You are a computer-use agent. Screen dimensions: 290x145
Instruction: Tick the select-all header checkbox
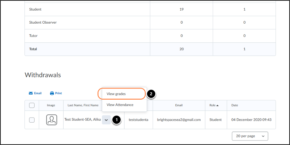coord(32,105)
